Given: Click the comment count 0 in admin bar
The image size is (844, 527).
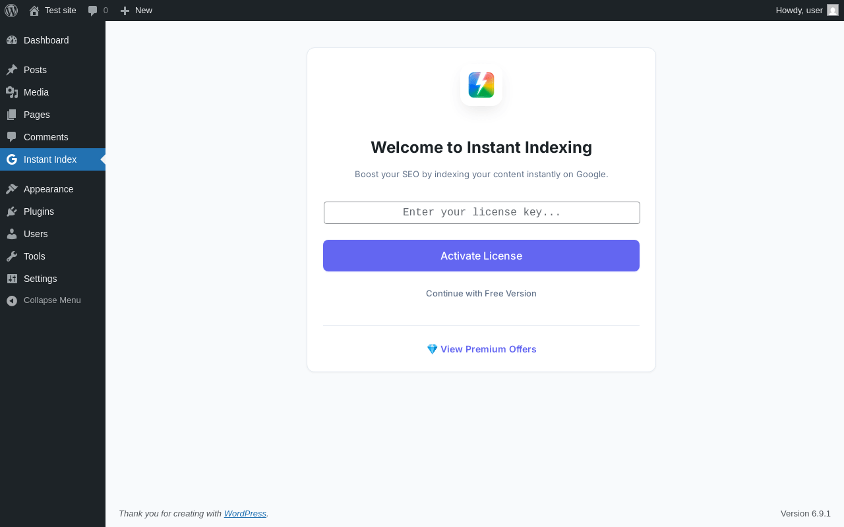Looking at the screenshot, I should [x=105, y=11].
